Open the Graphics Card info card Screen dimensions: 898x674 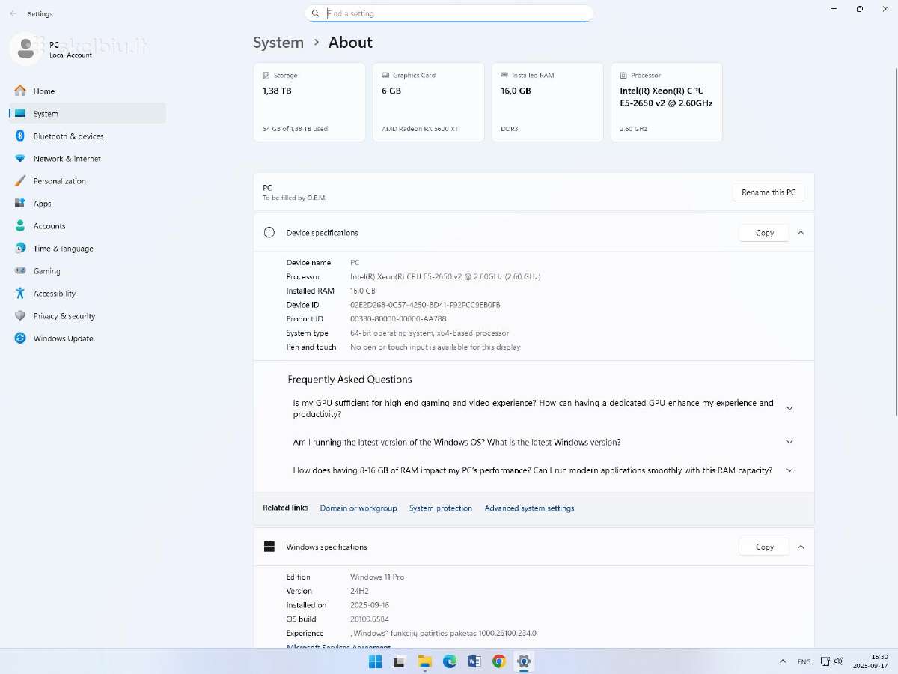428,102
